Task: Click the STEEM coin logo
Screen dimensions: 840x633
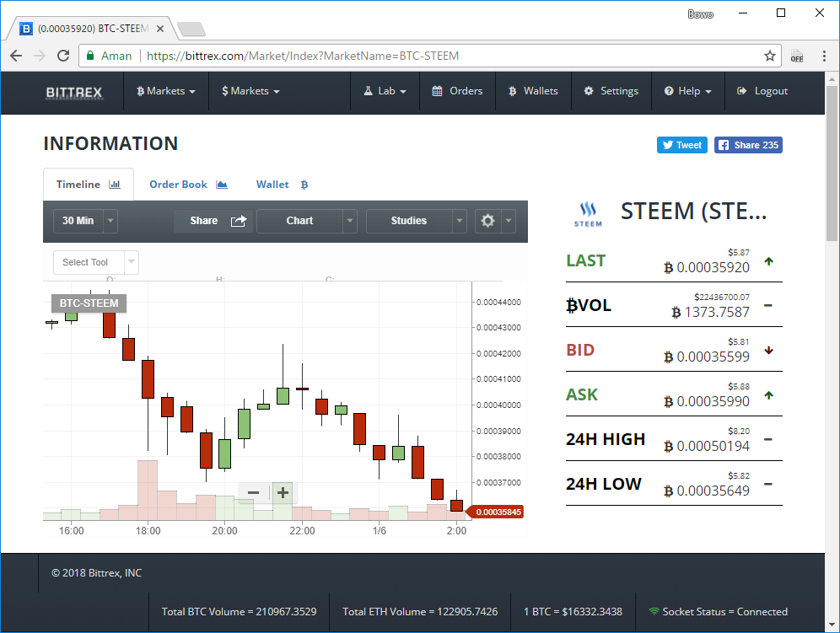Action: pos(588,214)
